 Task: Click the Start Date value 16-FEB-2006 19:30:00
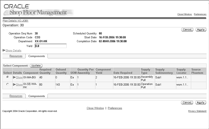tap(112, 37)
